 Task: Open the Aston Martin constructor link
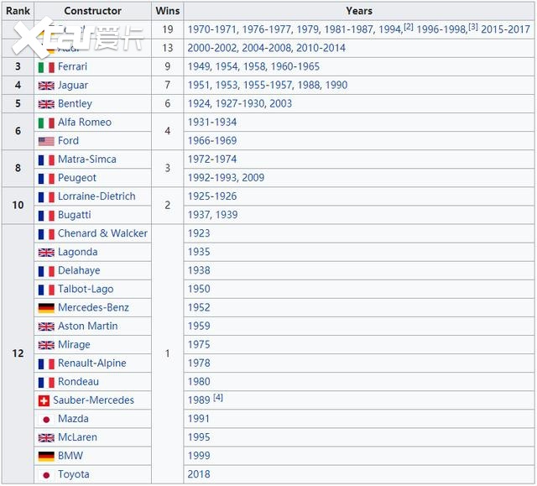pos(87,327)
